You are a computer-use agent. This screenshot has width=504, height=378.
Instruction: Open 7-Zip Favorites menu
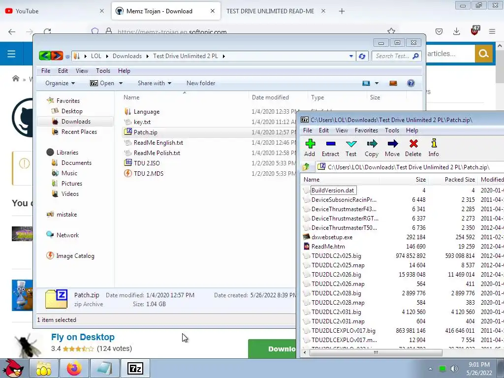[366, 130]
